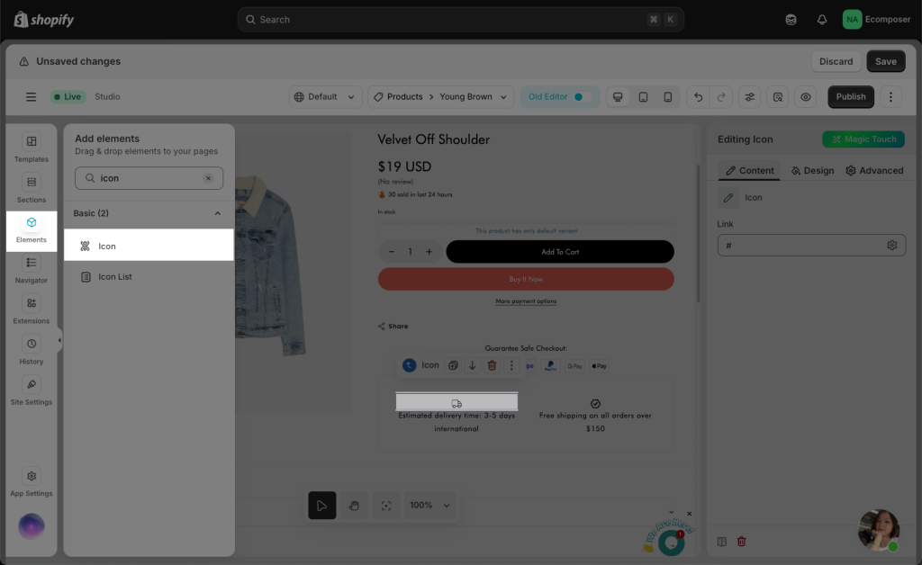Switch to the Advanced tab
The height and width of the screenshot is (565, 922).
874,170
